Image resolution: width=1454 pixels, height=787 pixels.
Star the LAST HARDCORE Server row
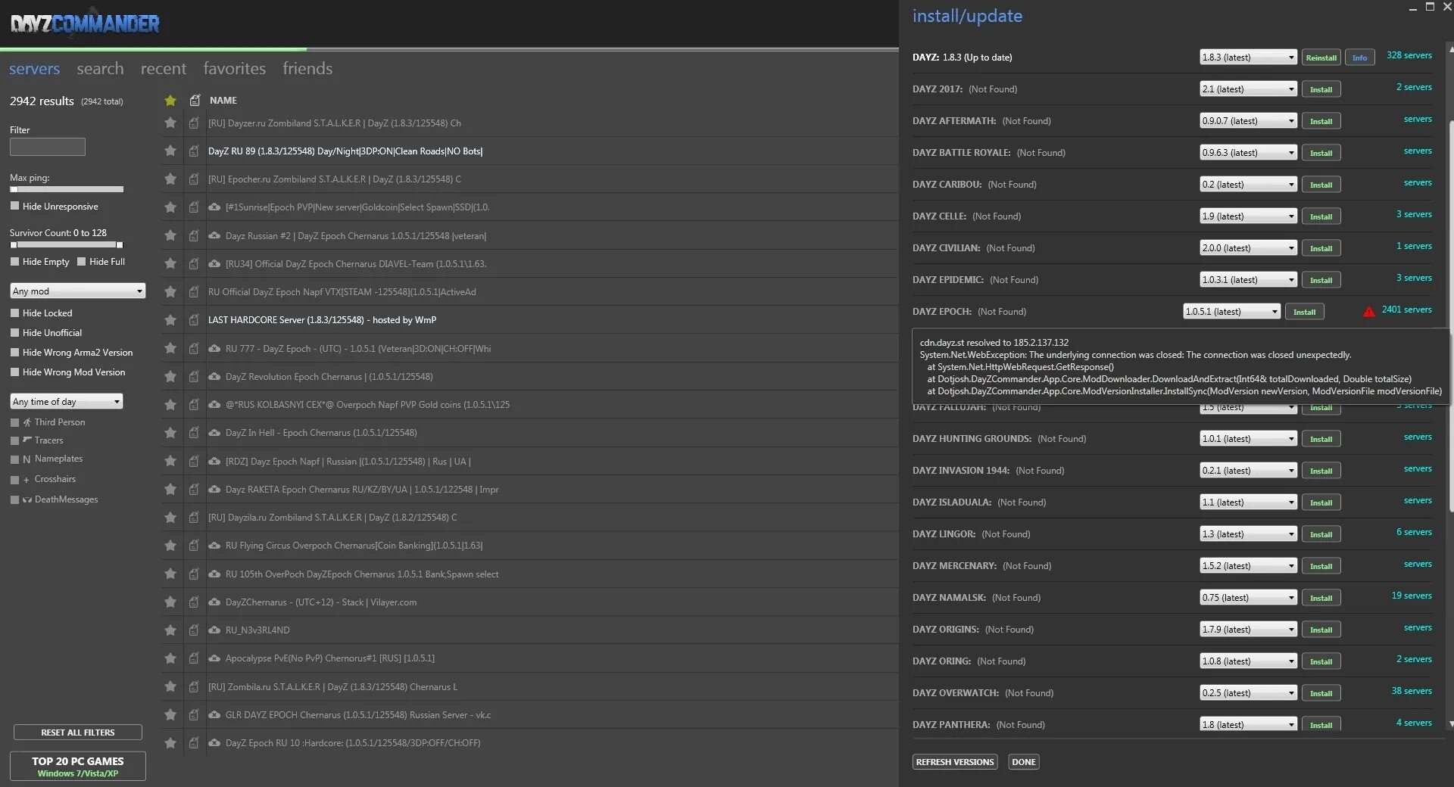(170, 319)
